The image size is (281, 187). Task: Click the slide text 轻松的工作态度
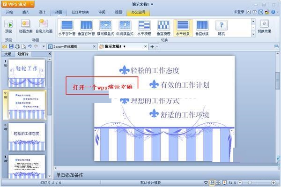(155, 70)
